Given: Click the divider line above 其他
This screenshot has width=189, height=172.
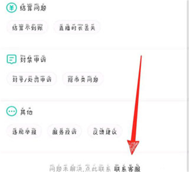Looking at the screenshot, I should [x=93, y=101].
